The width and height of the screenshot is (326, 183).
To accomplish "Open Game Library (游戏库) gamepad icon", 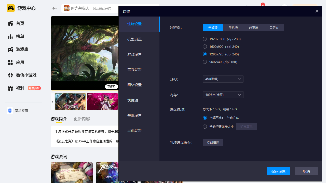I will coord(10,50).
